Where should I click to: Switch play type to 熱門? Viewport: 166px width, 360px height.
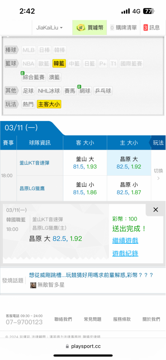pos(28,104)
